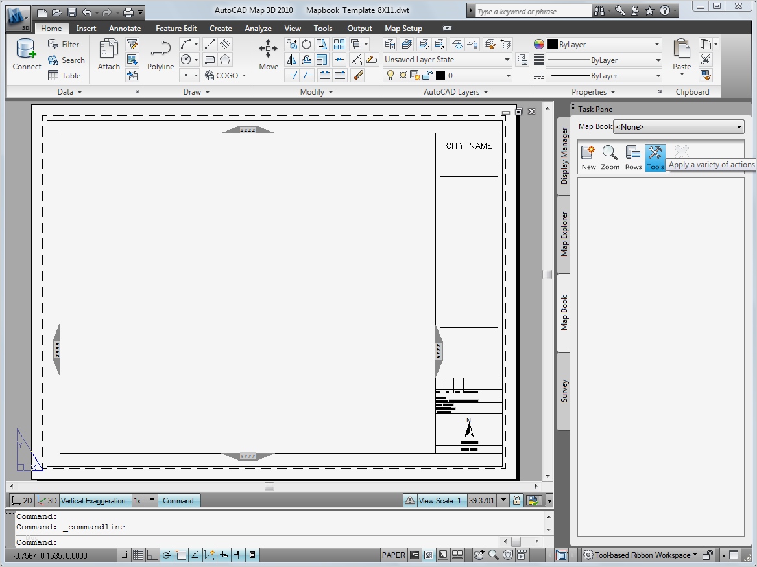The image size is (757, 567).
Task: Open the Analyze ribbon tab
Action: (258, 29)
